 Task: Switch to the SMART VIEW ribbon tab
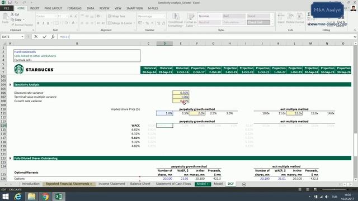click(x=135, y=8)
